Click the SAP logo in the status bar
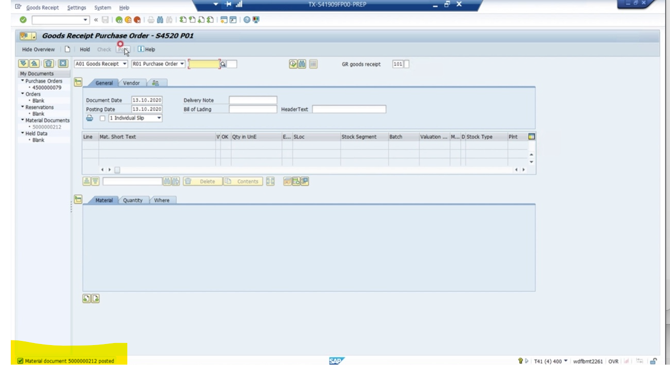This screenshot has height=383, width=670. pyautogui.click(x=336, y=361)
